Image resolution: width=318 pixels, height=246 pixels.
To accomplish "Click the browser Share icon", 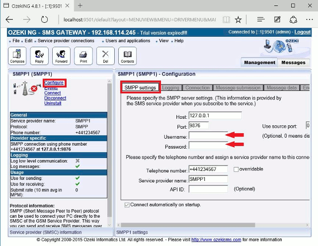I will [x=293, y=20].
